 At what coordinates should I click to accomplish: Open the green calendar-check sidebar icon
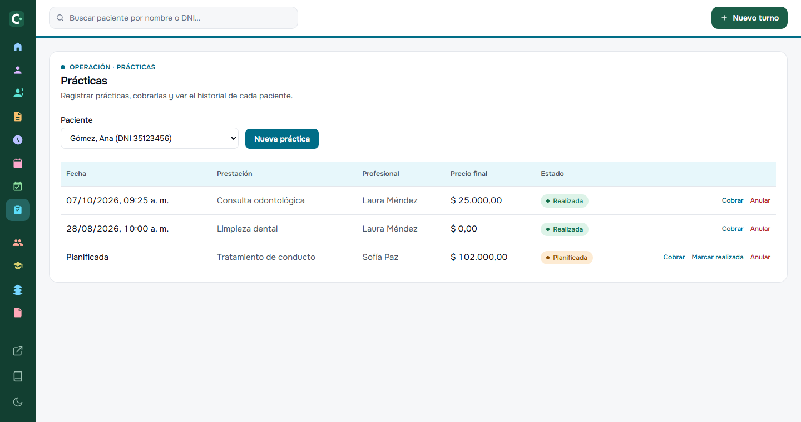tap(18, 187)
